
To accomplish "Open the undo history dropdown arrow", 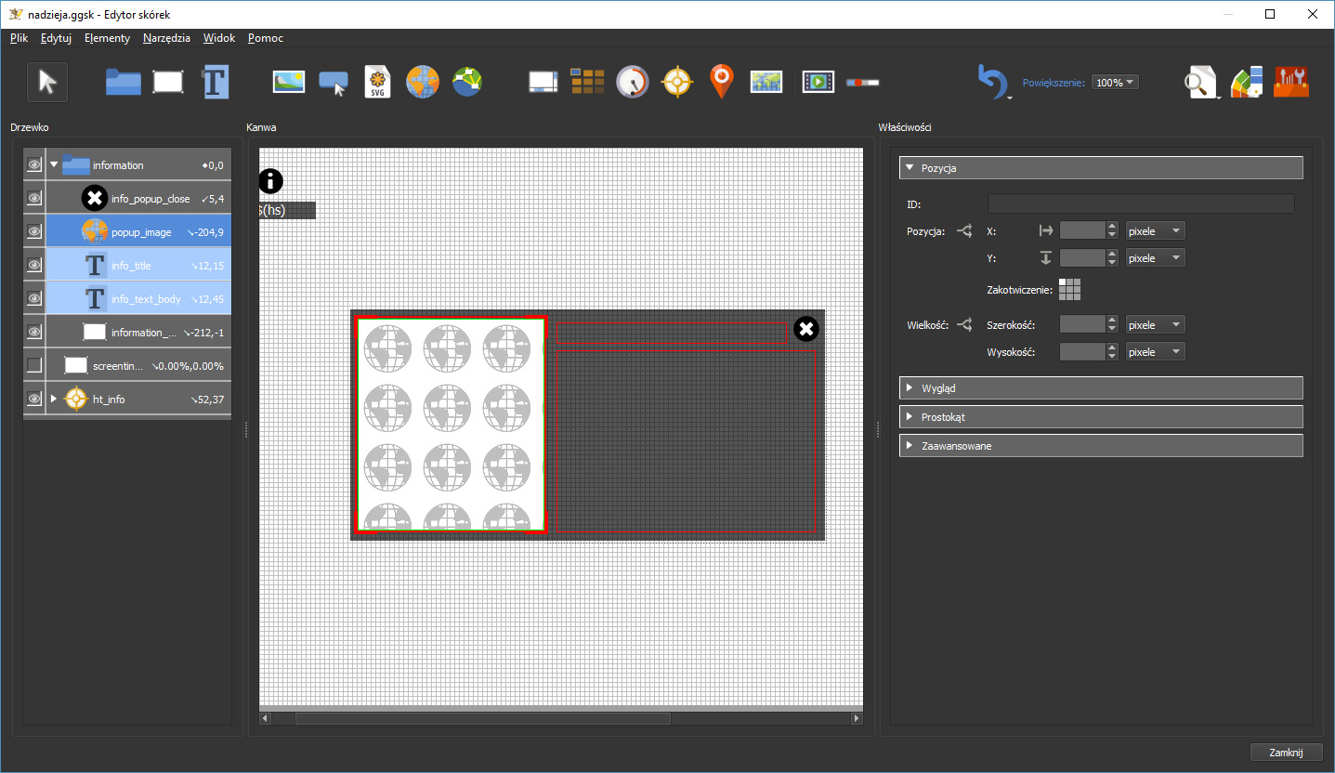I will (1009, 97).
